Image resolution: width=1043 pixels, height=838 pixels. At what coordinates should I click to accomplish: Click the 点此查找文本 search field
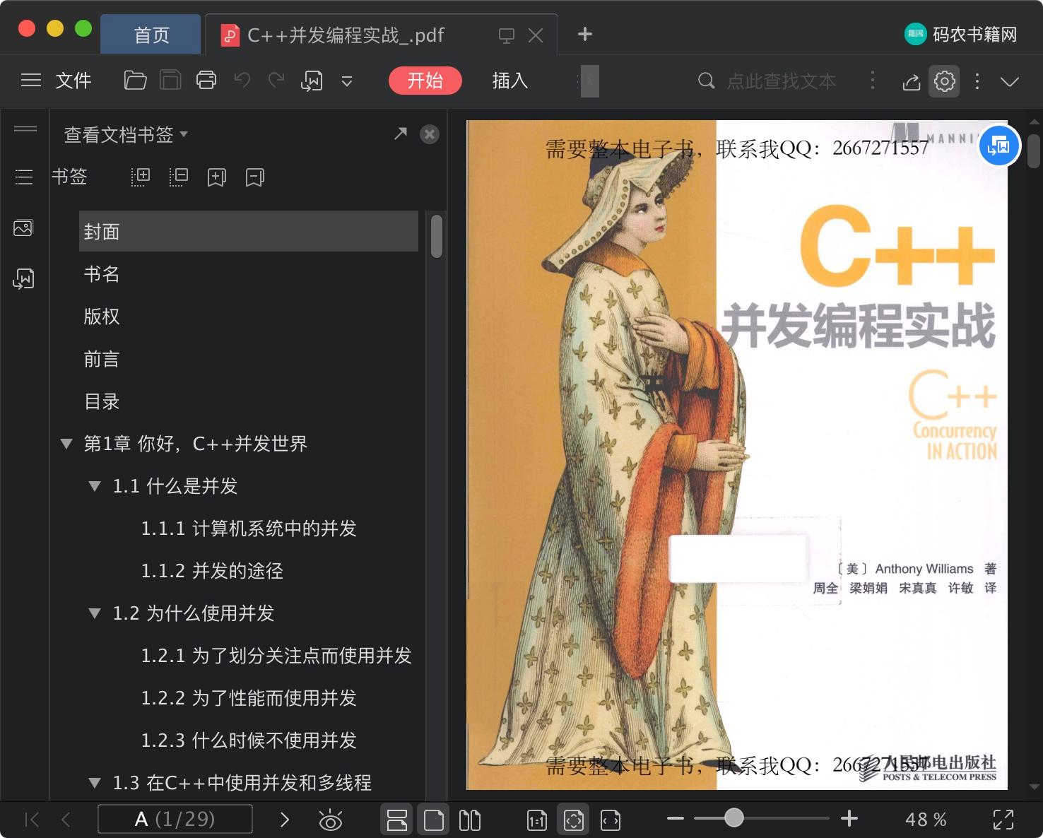(782, 81)
